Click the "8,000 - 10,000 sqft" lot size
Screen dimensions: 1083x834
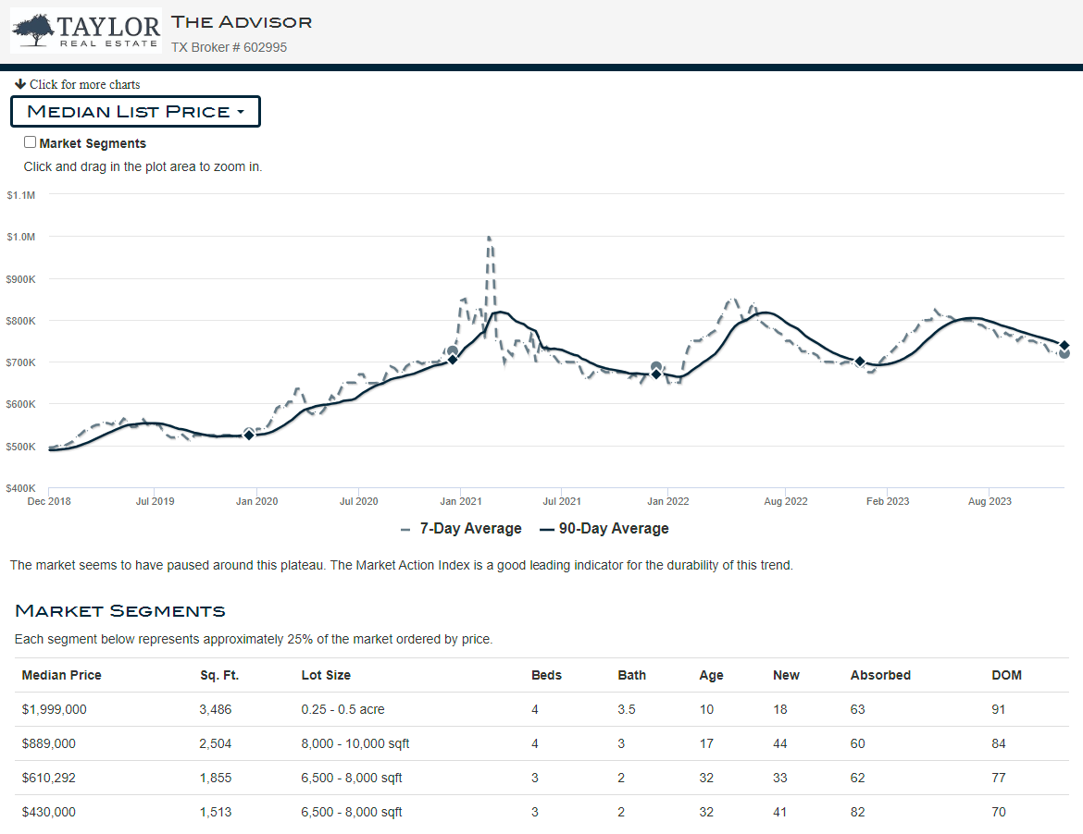tap(355, 743)
